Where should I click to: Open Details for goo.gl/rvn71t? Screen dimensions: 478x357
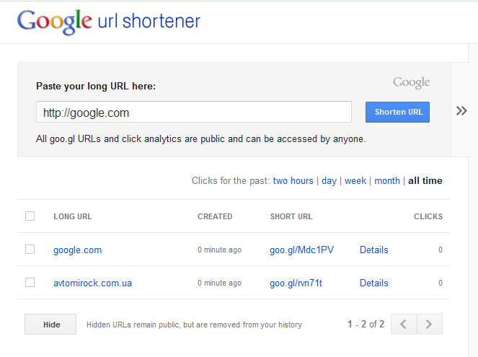(x=374, y=283)
